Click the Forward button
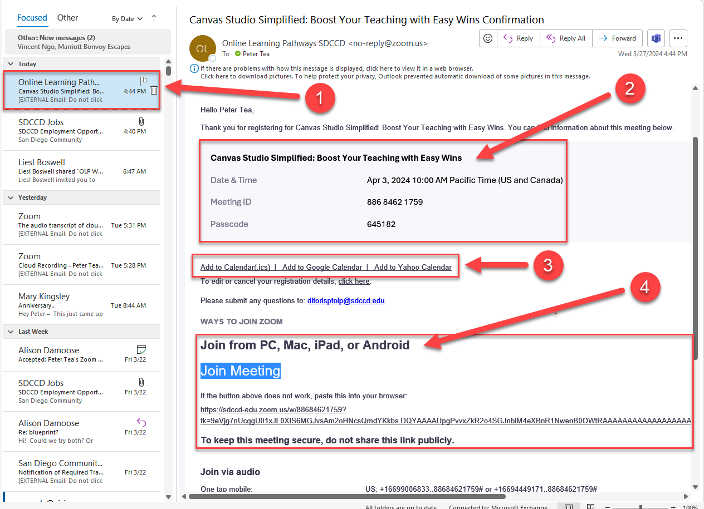 coord(617,38)
